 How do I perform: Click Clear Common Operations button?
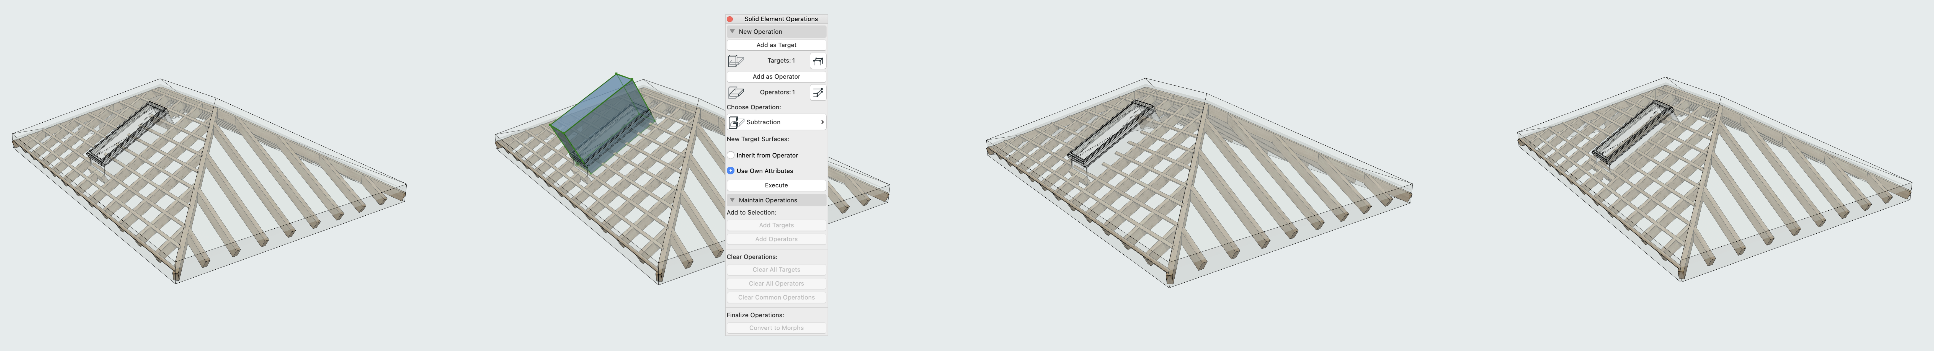776,298
